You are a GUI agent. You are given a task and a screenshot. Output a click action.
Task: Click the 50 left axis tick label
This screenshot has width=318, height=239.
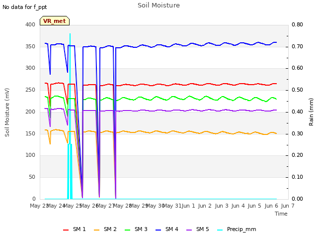[x=32, y=177]
